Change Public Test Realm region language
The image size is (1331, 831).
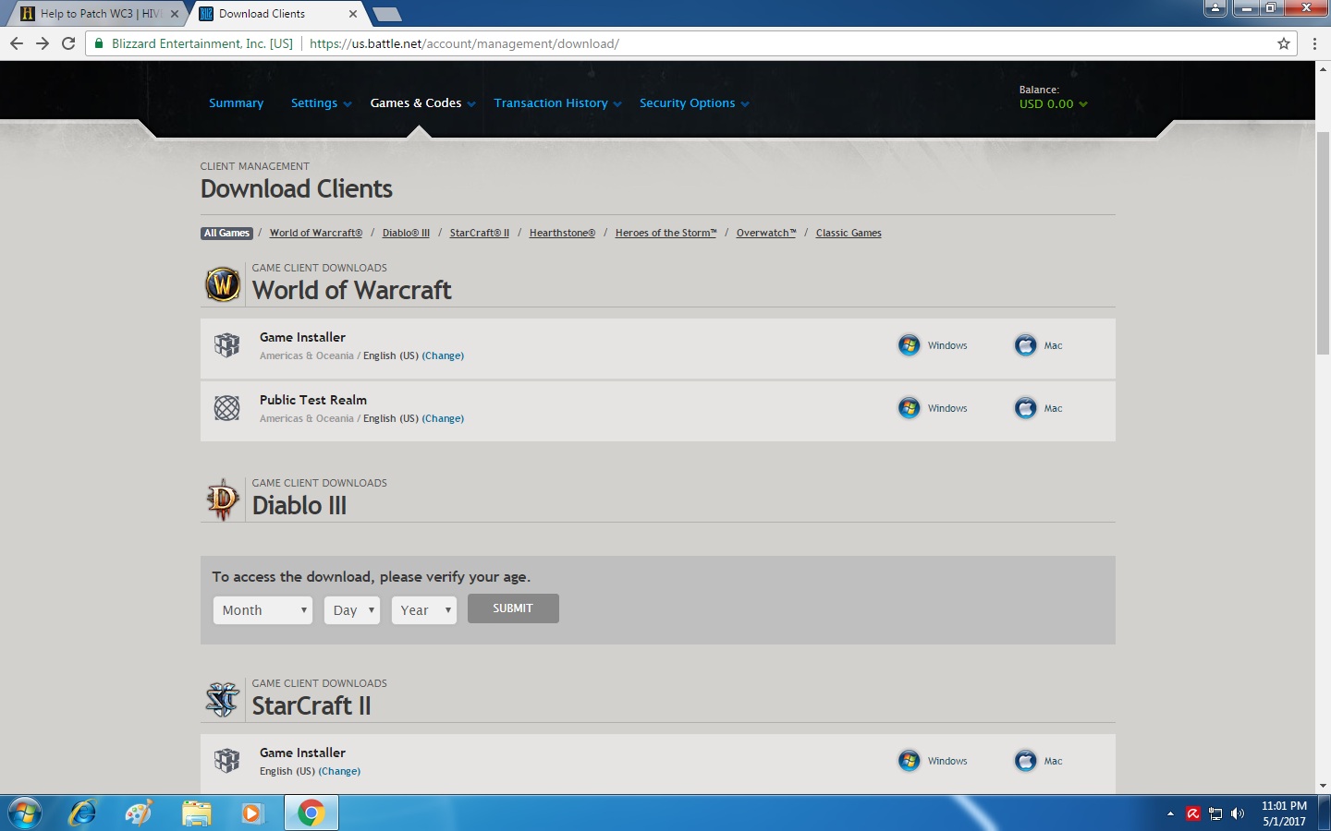pyautogui.click(x=443, y=418)
